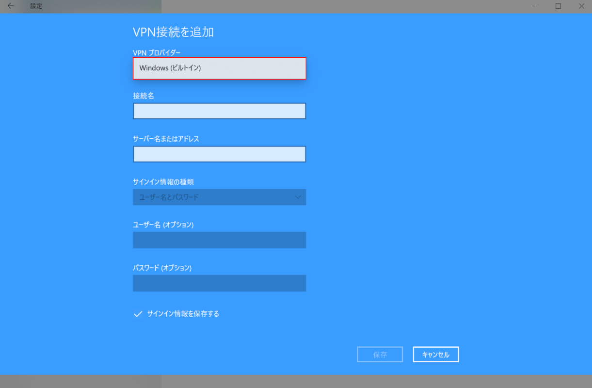
Task: Click into the パスワード (オプション) field
Action: click(219, 283)
